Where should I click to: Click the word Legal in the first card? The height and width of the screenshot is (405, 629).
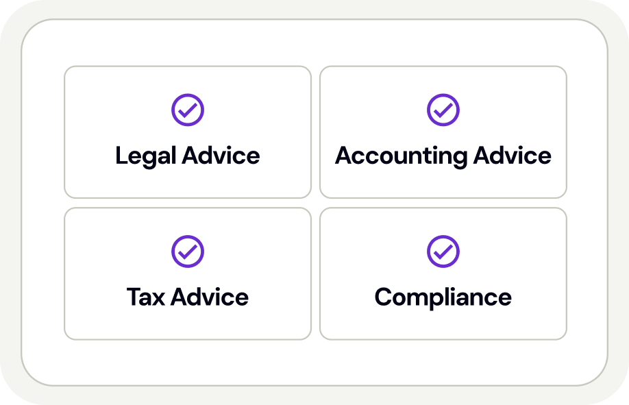146,156
